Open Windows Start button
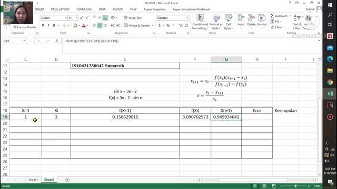 330,5
